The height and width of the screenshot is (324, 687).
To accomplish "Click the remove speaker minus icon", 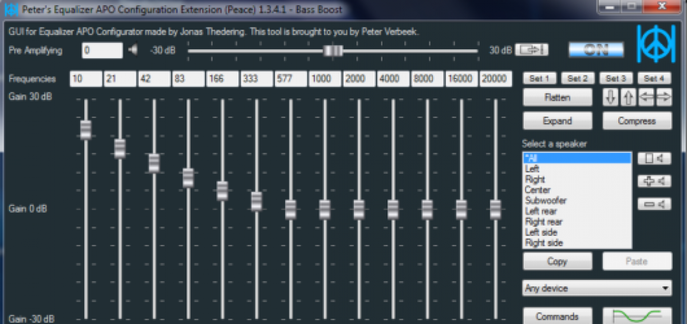I will 654,204.
